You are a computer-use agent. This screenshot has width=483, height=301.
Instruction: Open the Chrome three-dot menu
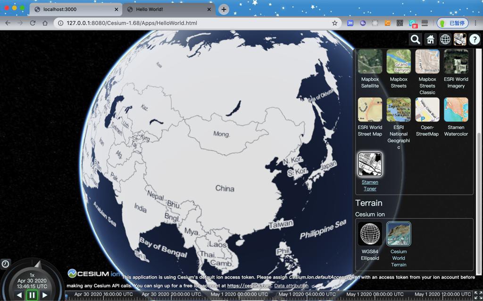475,23
